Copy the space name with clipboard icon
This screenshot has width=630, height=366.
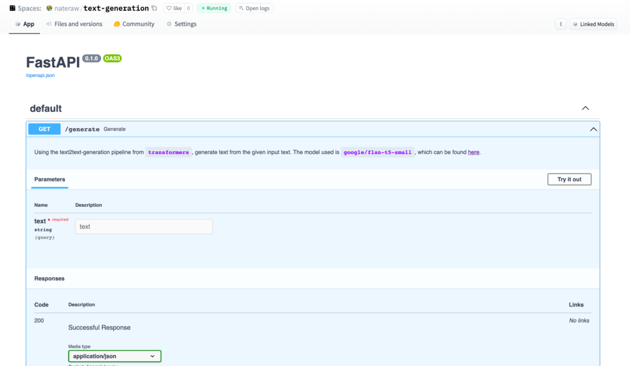point(154,8)
